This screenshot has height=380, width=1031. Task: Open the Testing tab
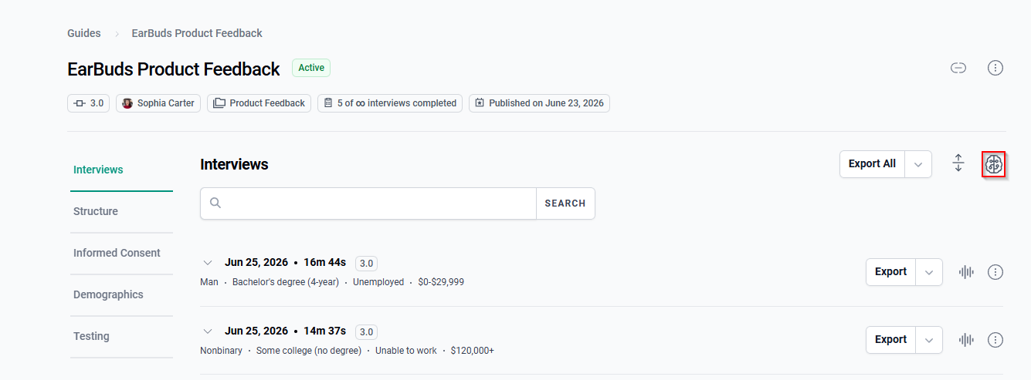121,337
